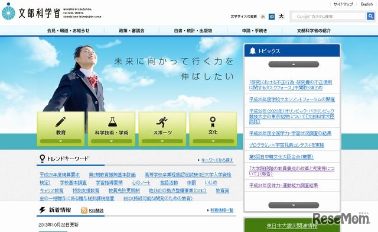Click the lightning icon beside 新着情報

(x=42, y=210)
